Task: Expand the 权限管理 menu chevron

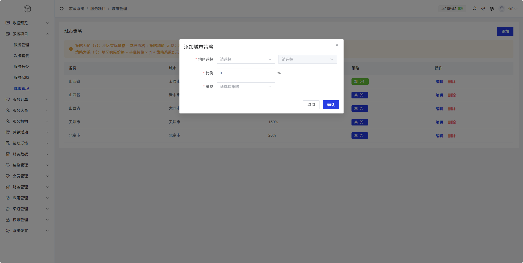Action: (x=47, y=220)
